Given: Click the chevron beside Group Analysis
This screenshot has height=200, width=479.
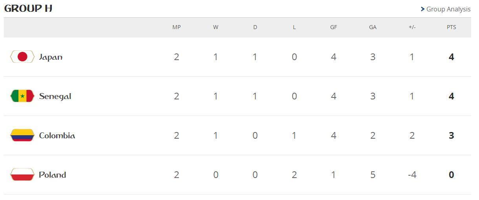Looking at the screenshot, I should (423, 9).
